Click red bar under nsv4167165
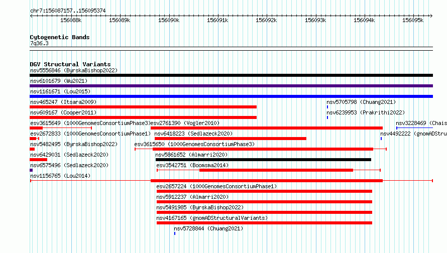The height and width of the screenshot is (253, 447). pos(264,223)
